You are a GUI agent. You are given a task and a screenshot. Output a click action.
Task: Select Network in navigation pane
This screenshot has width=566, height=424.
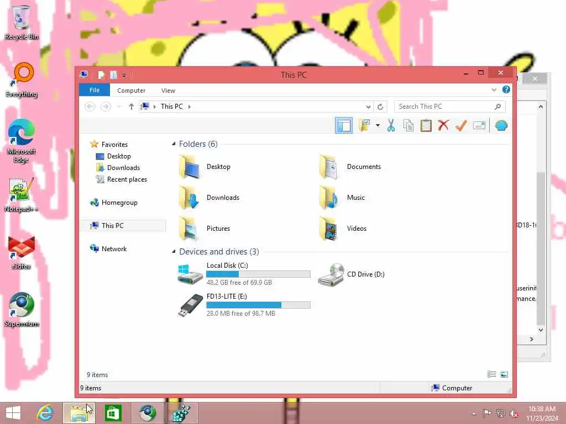pyautogui.click(x=114, y=249)
